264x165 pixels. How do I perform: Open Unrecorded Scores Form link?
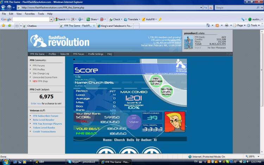click(45, 77)
